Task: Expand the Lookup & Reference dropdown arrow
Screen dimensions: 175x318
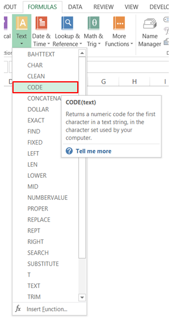Action: point(81,44)
